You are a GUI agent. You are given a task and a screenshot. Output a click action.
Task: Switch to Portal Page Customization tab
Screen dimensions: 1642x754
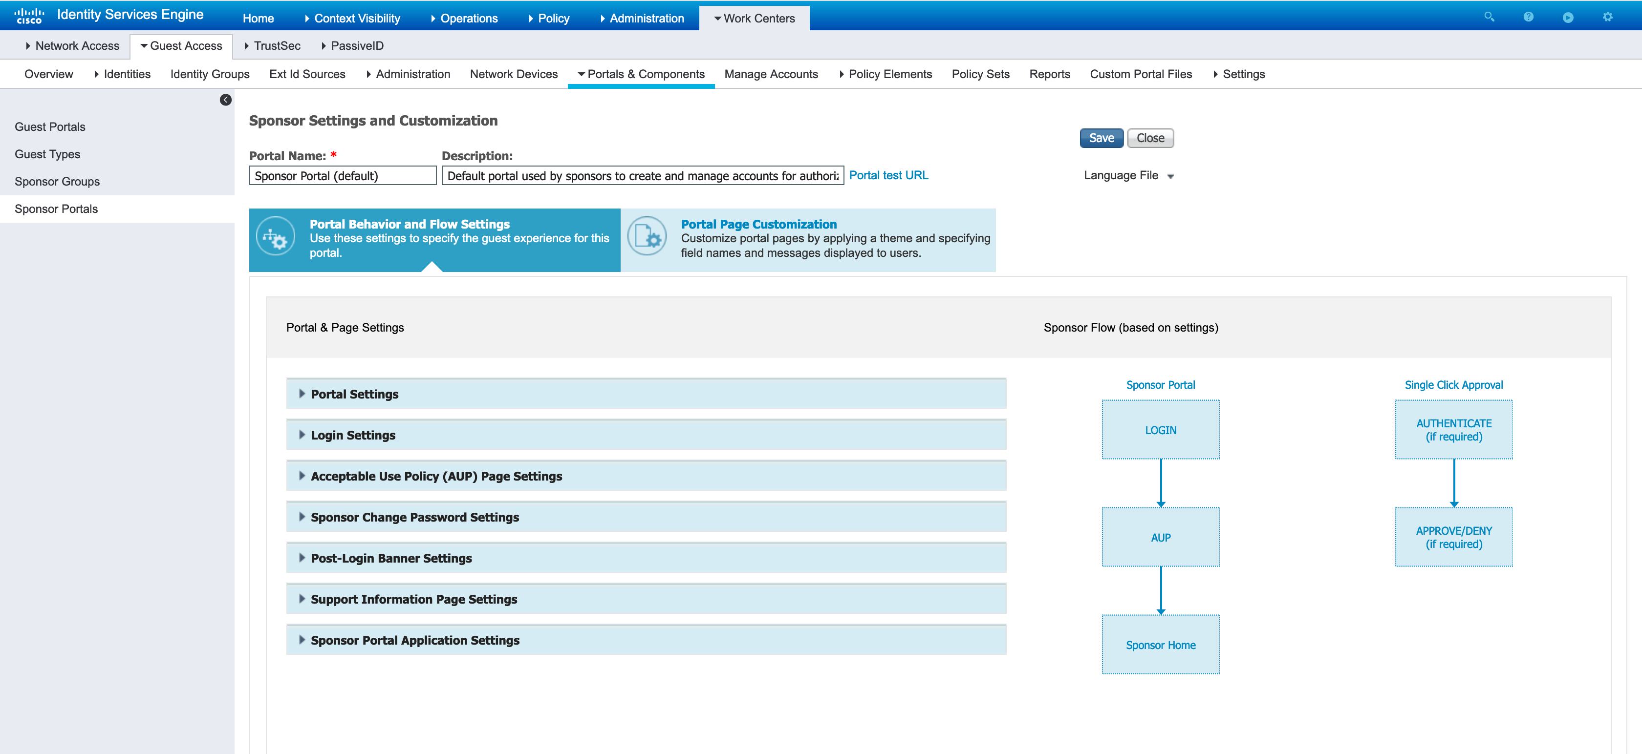[808, 239]
